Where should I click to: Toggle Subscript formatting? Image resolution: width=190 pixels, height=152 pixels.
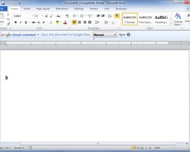pos(39,22)
